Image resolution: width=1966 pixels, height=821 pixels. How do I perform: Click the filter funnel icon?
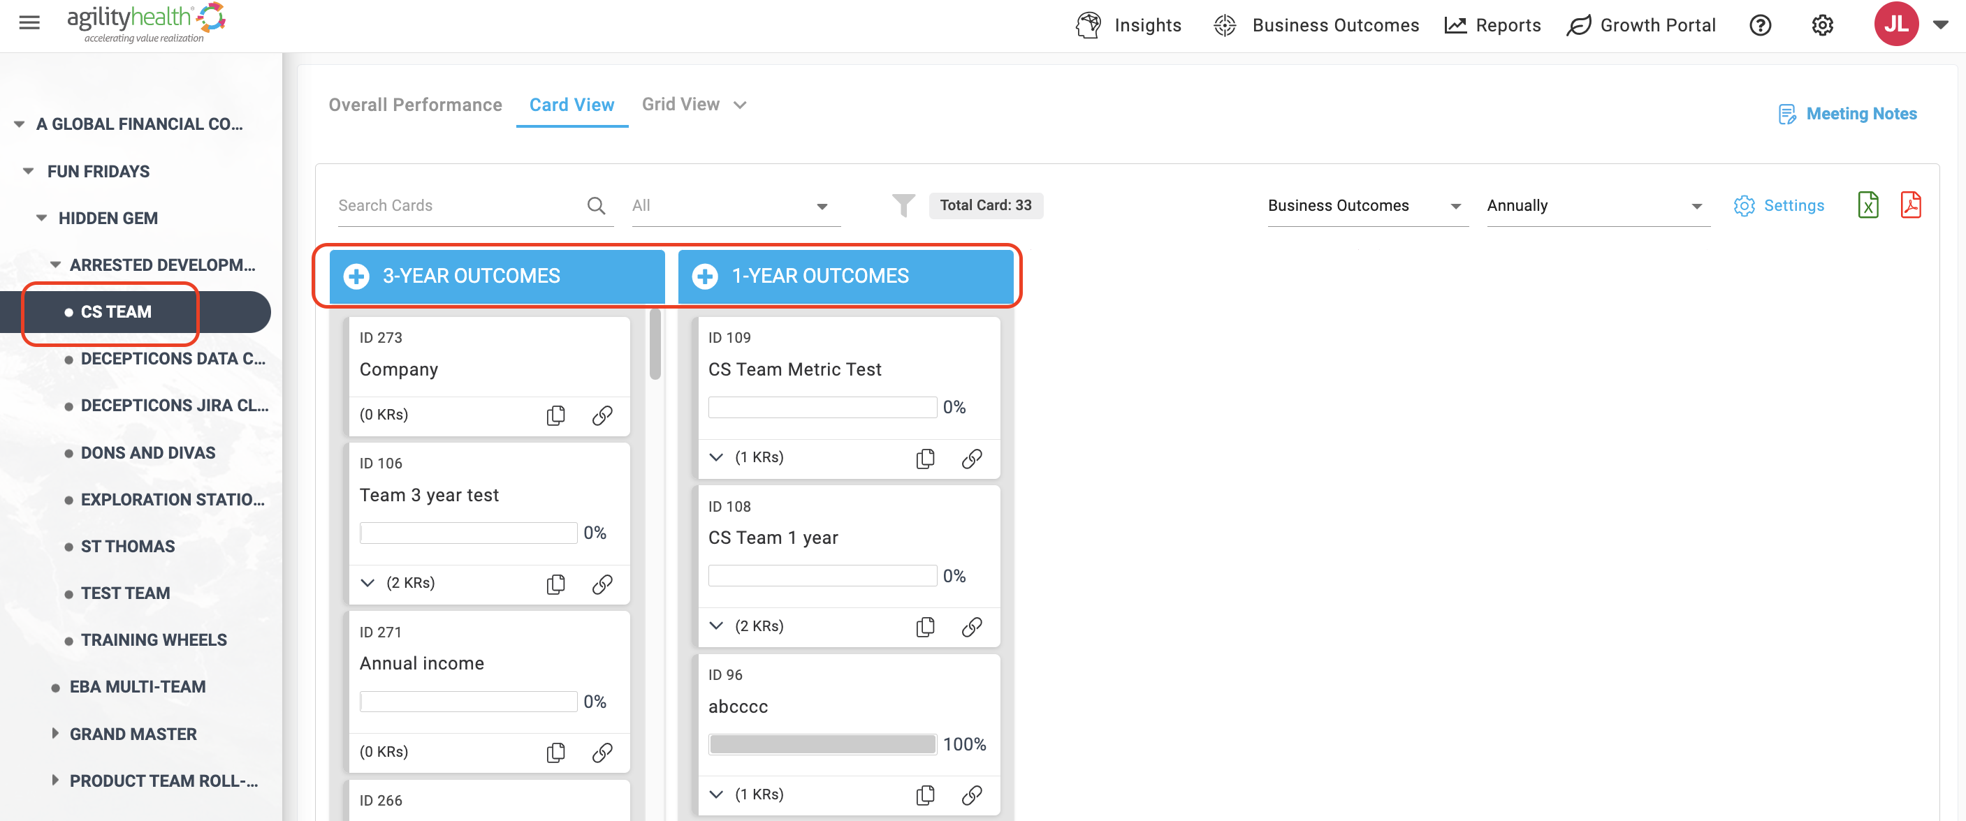point(903,205)
